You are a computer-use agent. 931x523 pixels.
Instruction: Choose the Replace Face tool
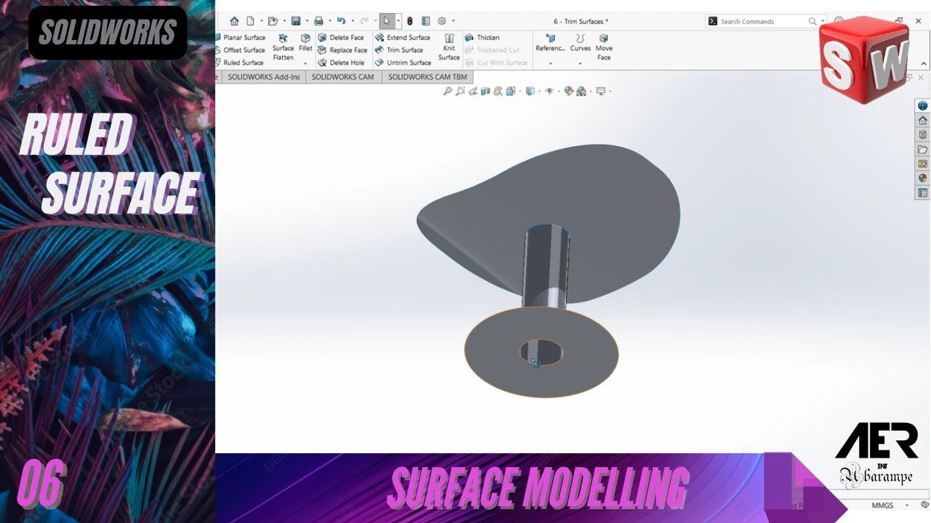point(342,50)
